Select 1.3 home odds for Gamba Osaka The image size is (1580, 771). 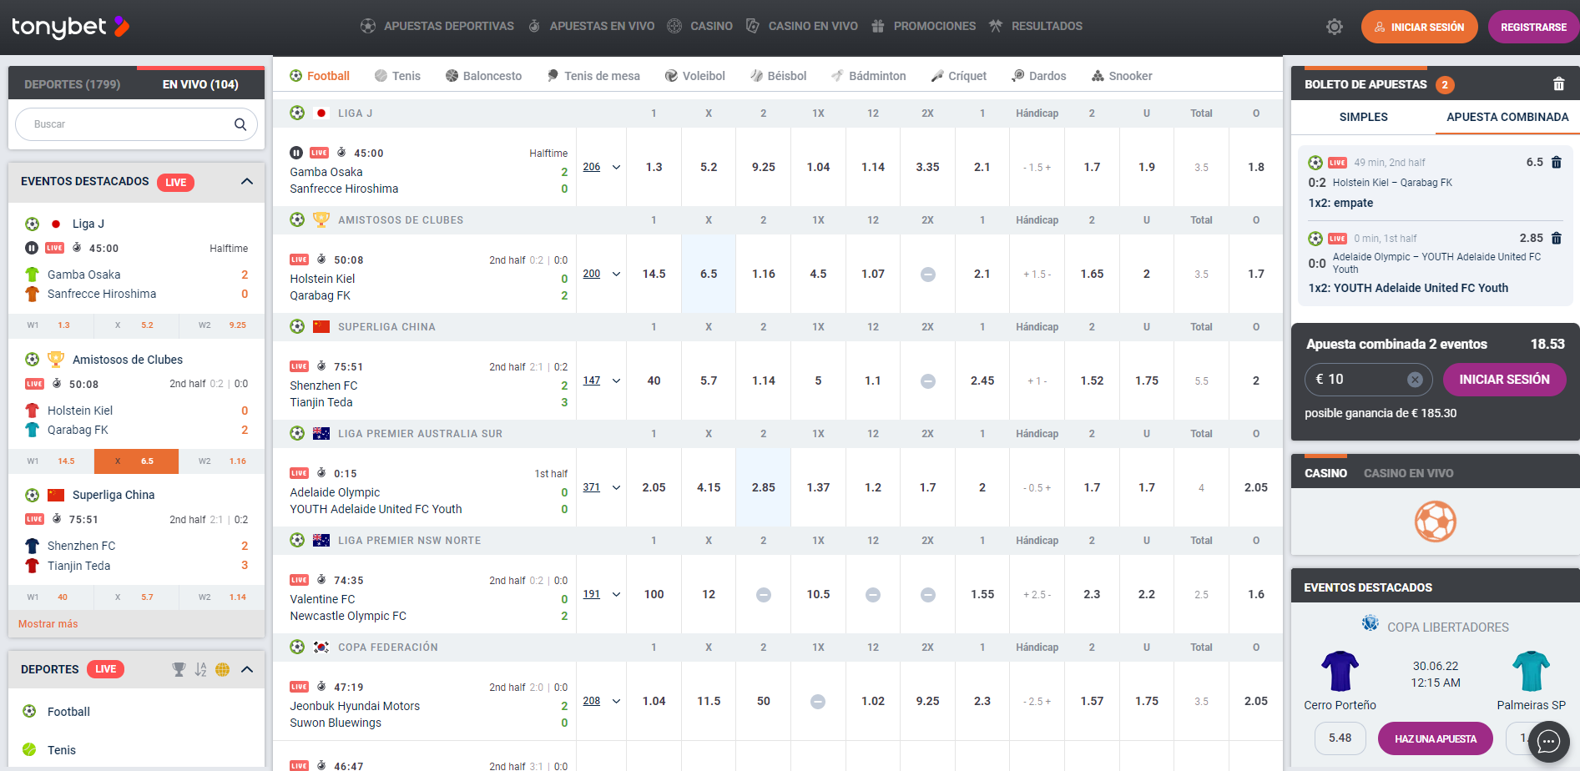click(x=654, y=167)
